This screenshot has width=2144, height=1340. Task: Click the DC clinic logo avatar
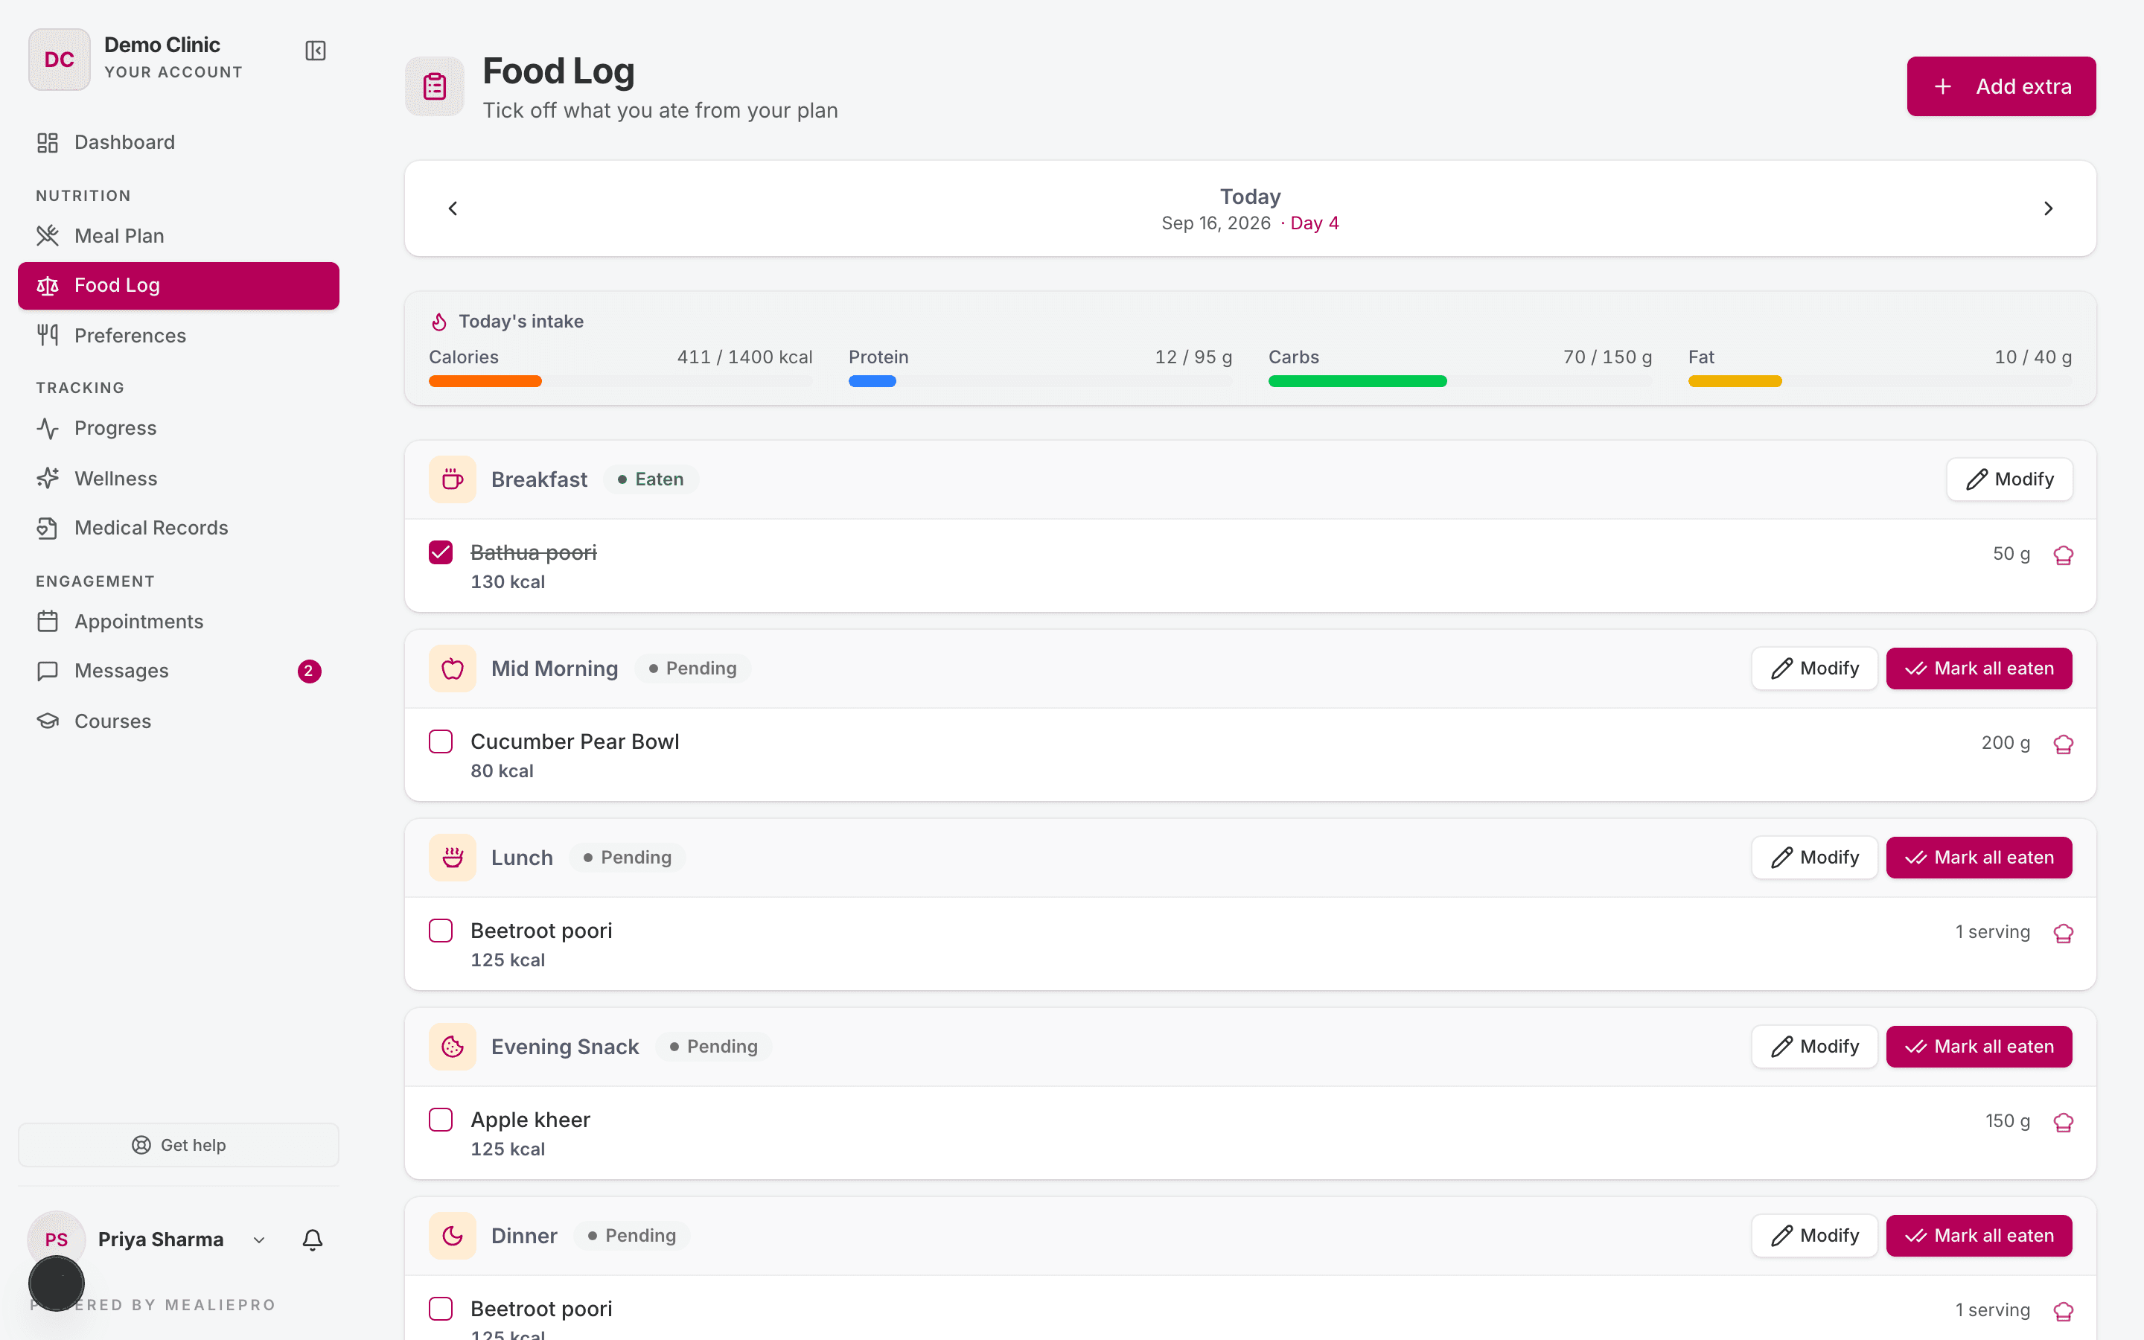[60, 60]
